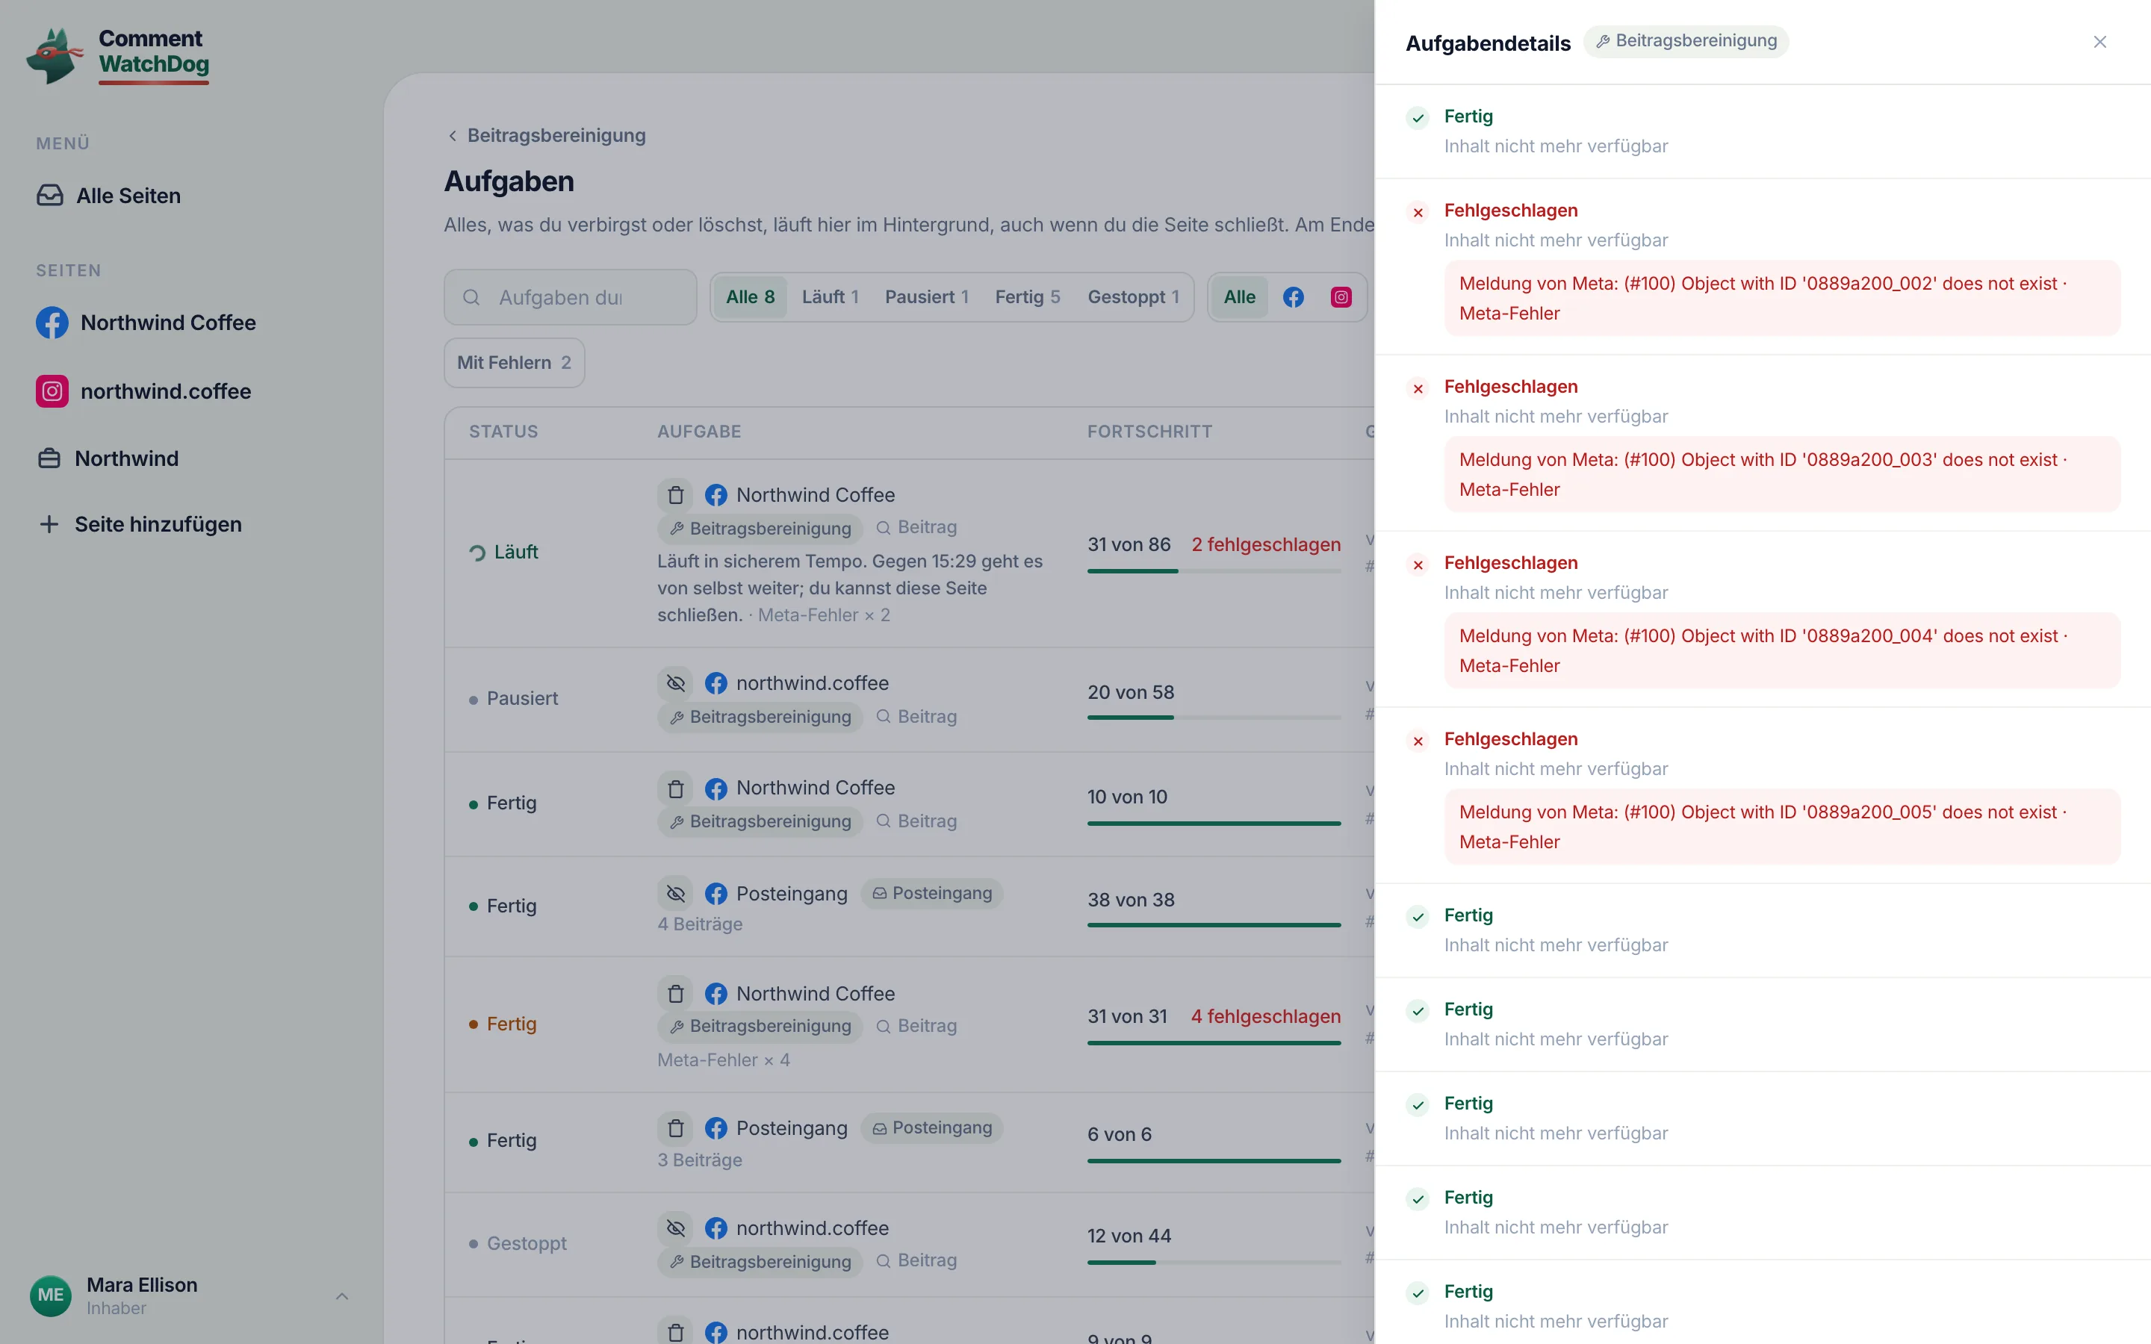Close the Aufgabendetails panel
This screenshot has width=2151, height=1344.
click(x=2099, y=42)
